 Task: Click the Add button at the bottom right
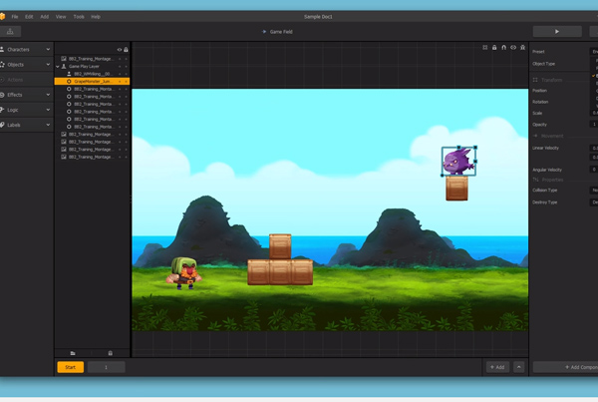click(x=496, y=367)
